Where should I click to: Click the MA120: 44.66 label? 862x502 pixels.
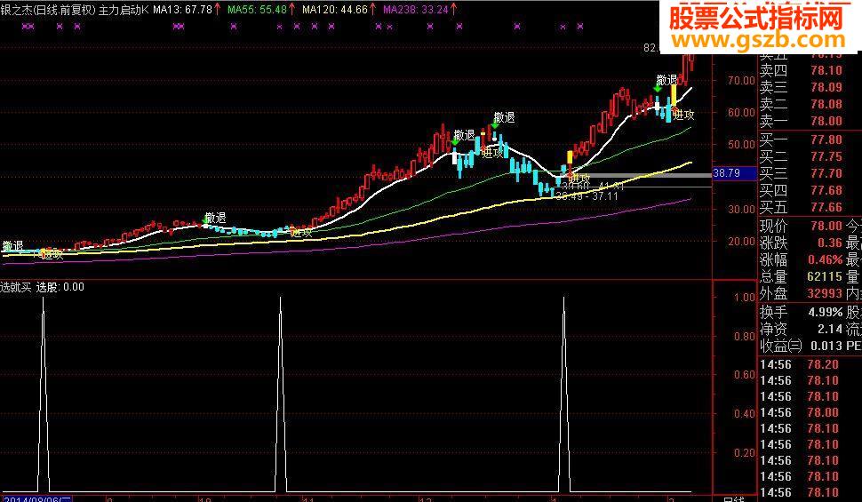pyautogui.click(x=335, y=10)
